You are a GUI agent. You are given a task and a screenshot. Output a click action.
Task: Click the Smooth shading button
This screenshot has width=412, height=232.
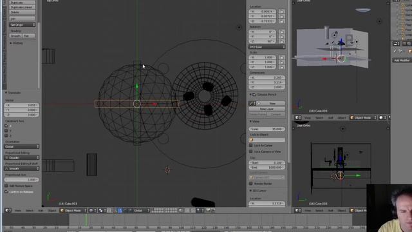click(x=15, y=36)
